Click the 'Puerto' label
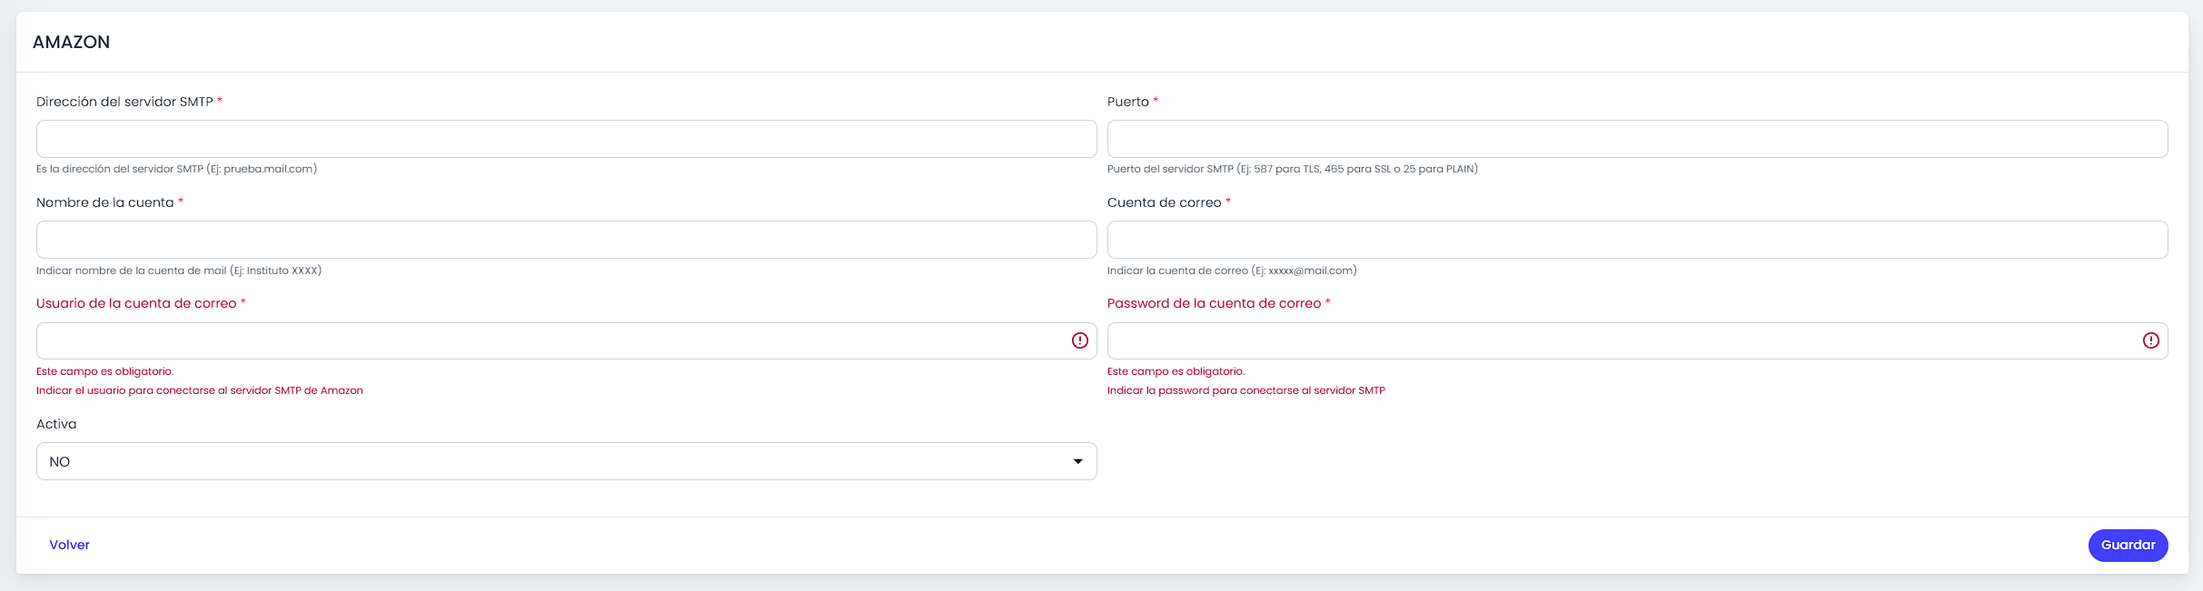 coord(1127,102)
